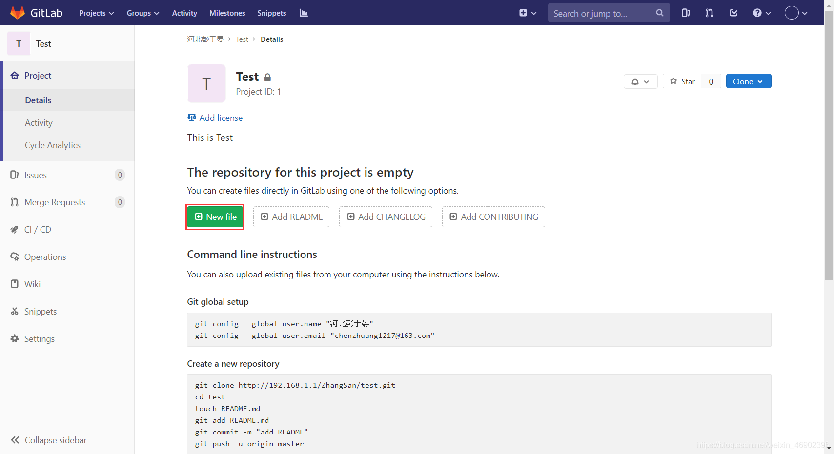Click the Collapse sidebar double-chevron icon

tap(15, 440)
